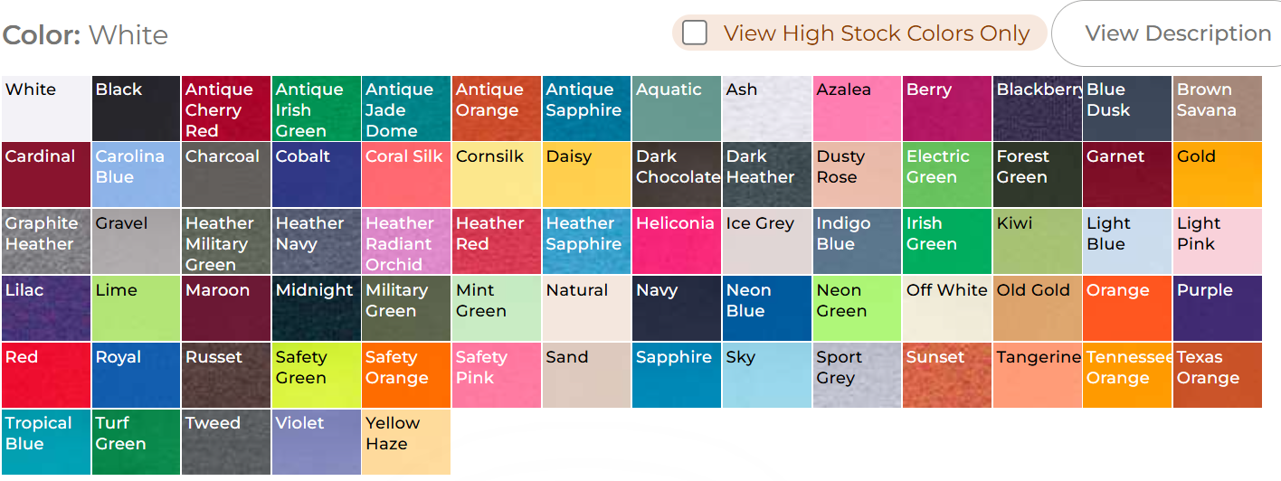Click the Antique Sapphire swatch
The width and height of the screenshot is (1281, 481).
(586, 108)
